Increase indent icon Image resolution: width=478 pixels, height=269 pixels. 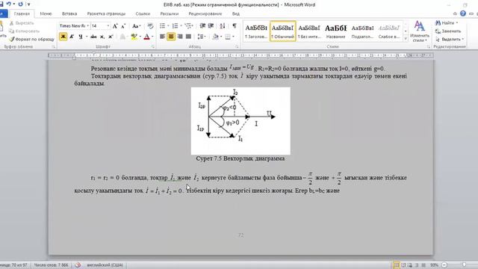[211, 26]
